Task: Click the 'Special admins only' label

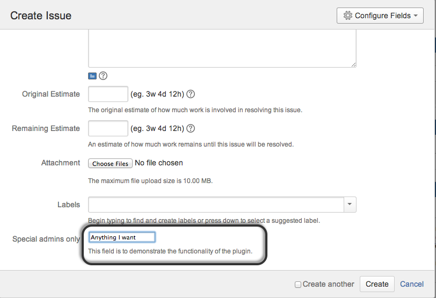Action: (46, 239)
